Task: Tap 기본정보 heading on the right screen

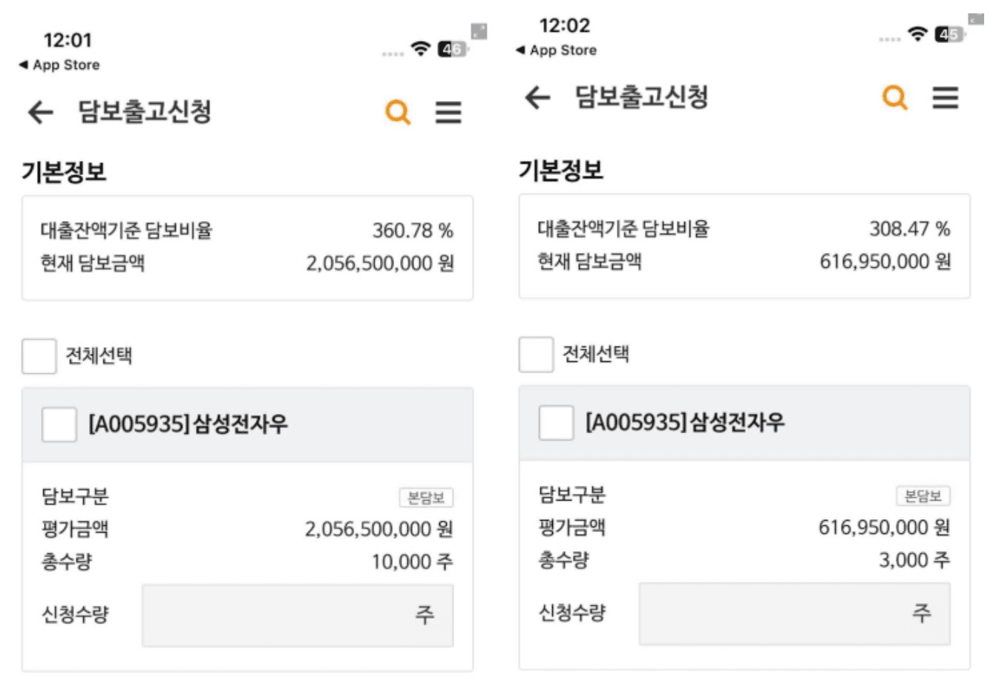Action: 561,170
